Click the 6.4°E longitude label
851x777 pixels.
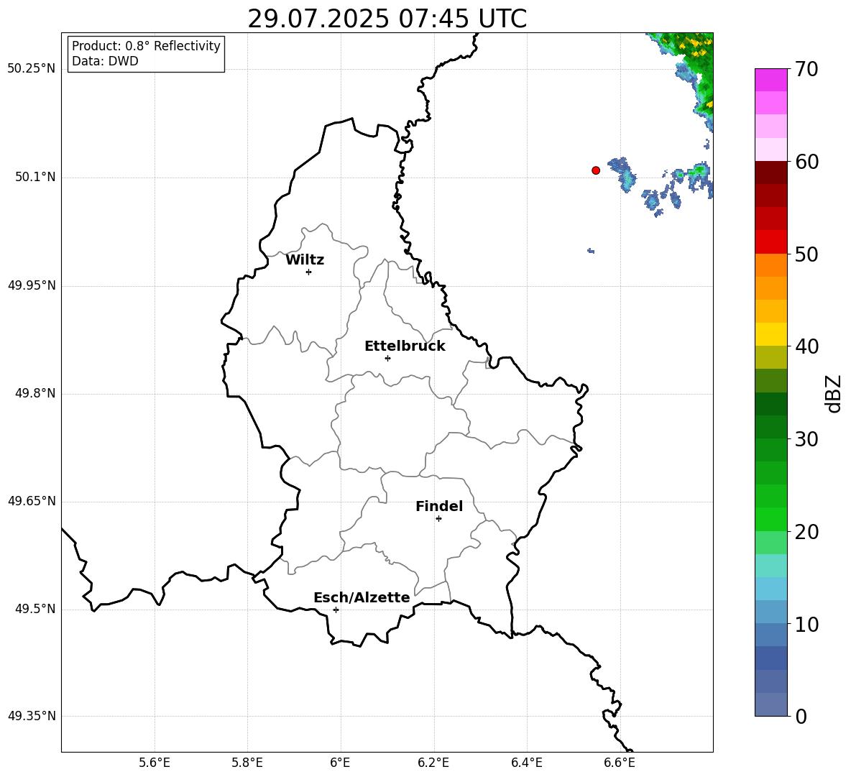pos(526,763)
